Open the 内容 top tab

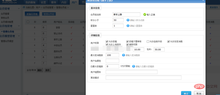(x=64, y=2)
